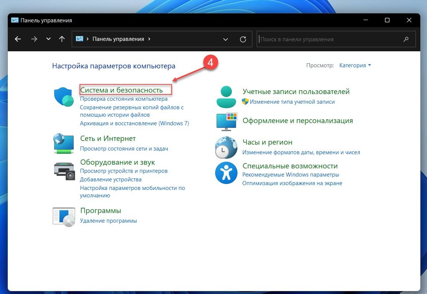
Task: Click Изменение форматов даты, времени и чисел
Action: point(301,152)
